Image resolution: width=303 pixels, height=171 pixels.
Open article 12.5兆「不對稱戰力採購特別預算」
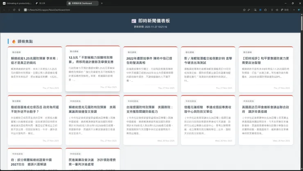point(91,60)
